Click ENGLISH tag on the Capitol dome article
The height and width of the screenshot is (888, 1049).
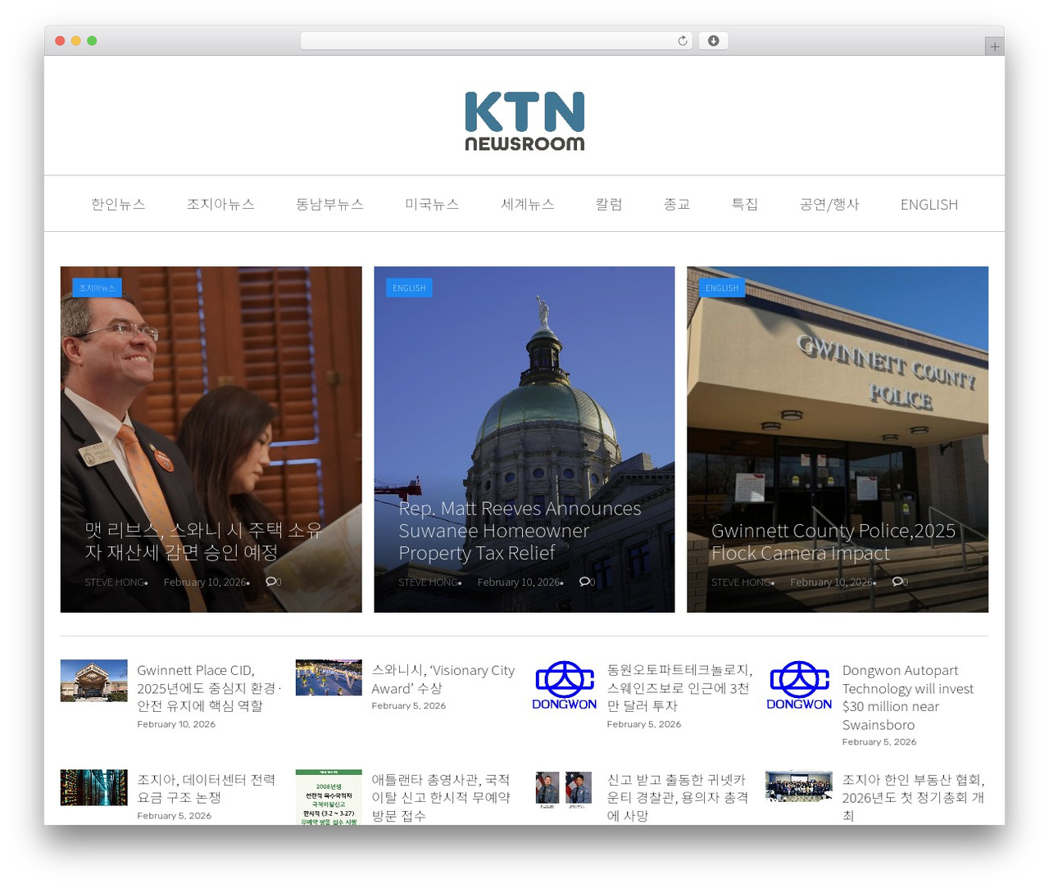coord(409,288)
